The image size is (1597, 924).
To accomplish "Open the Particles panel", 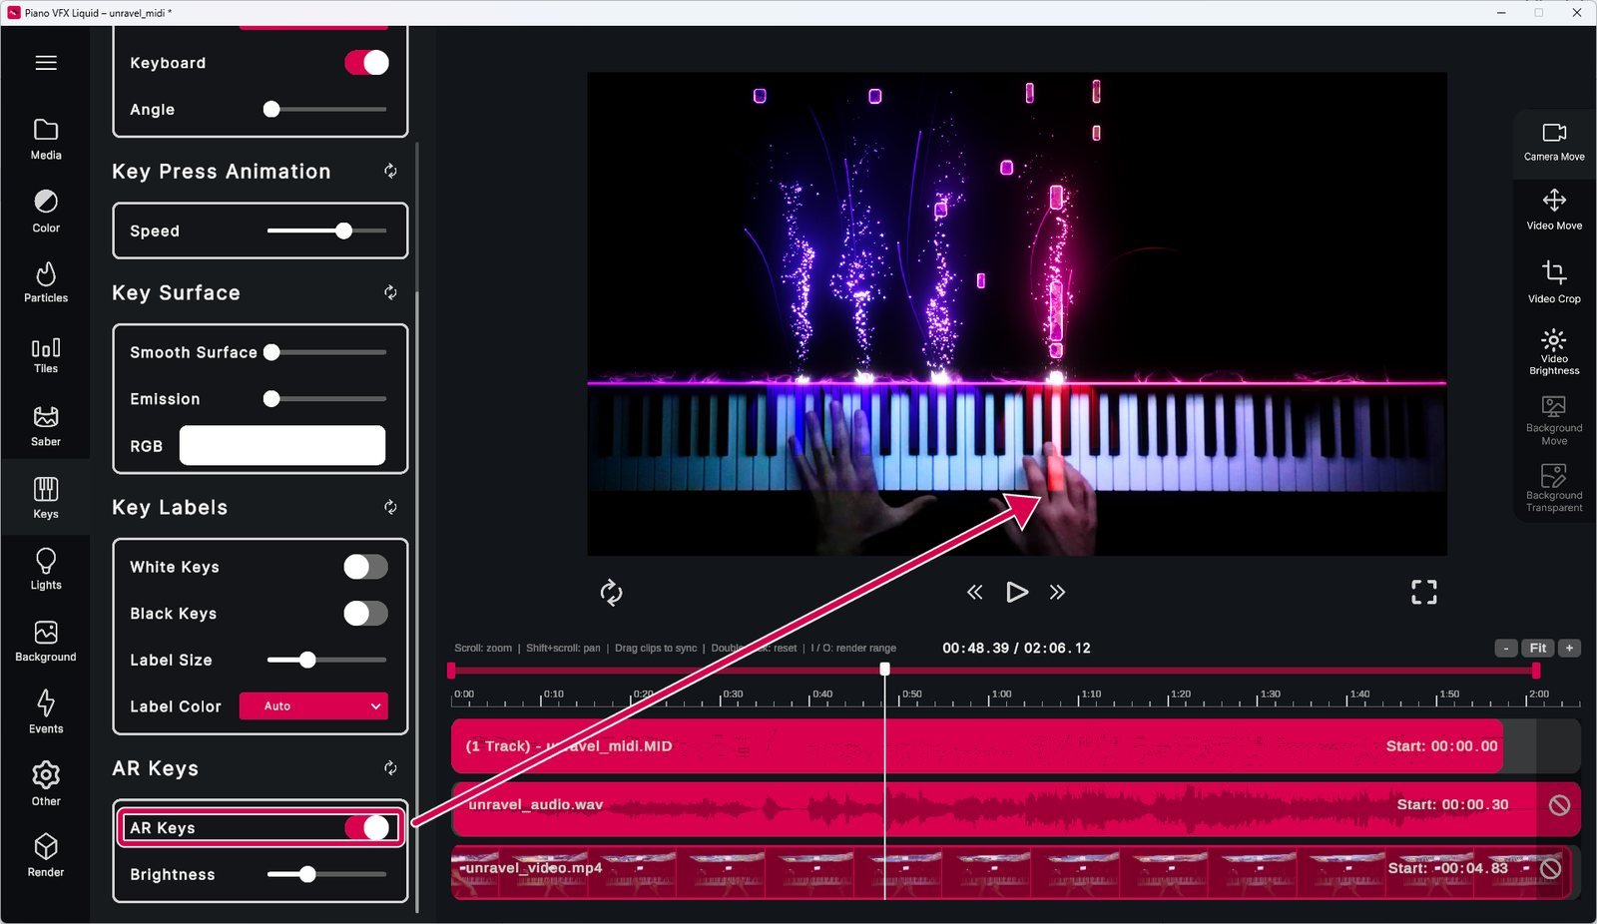I will (46, 282).
